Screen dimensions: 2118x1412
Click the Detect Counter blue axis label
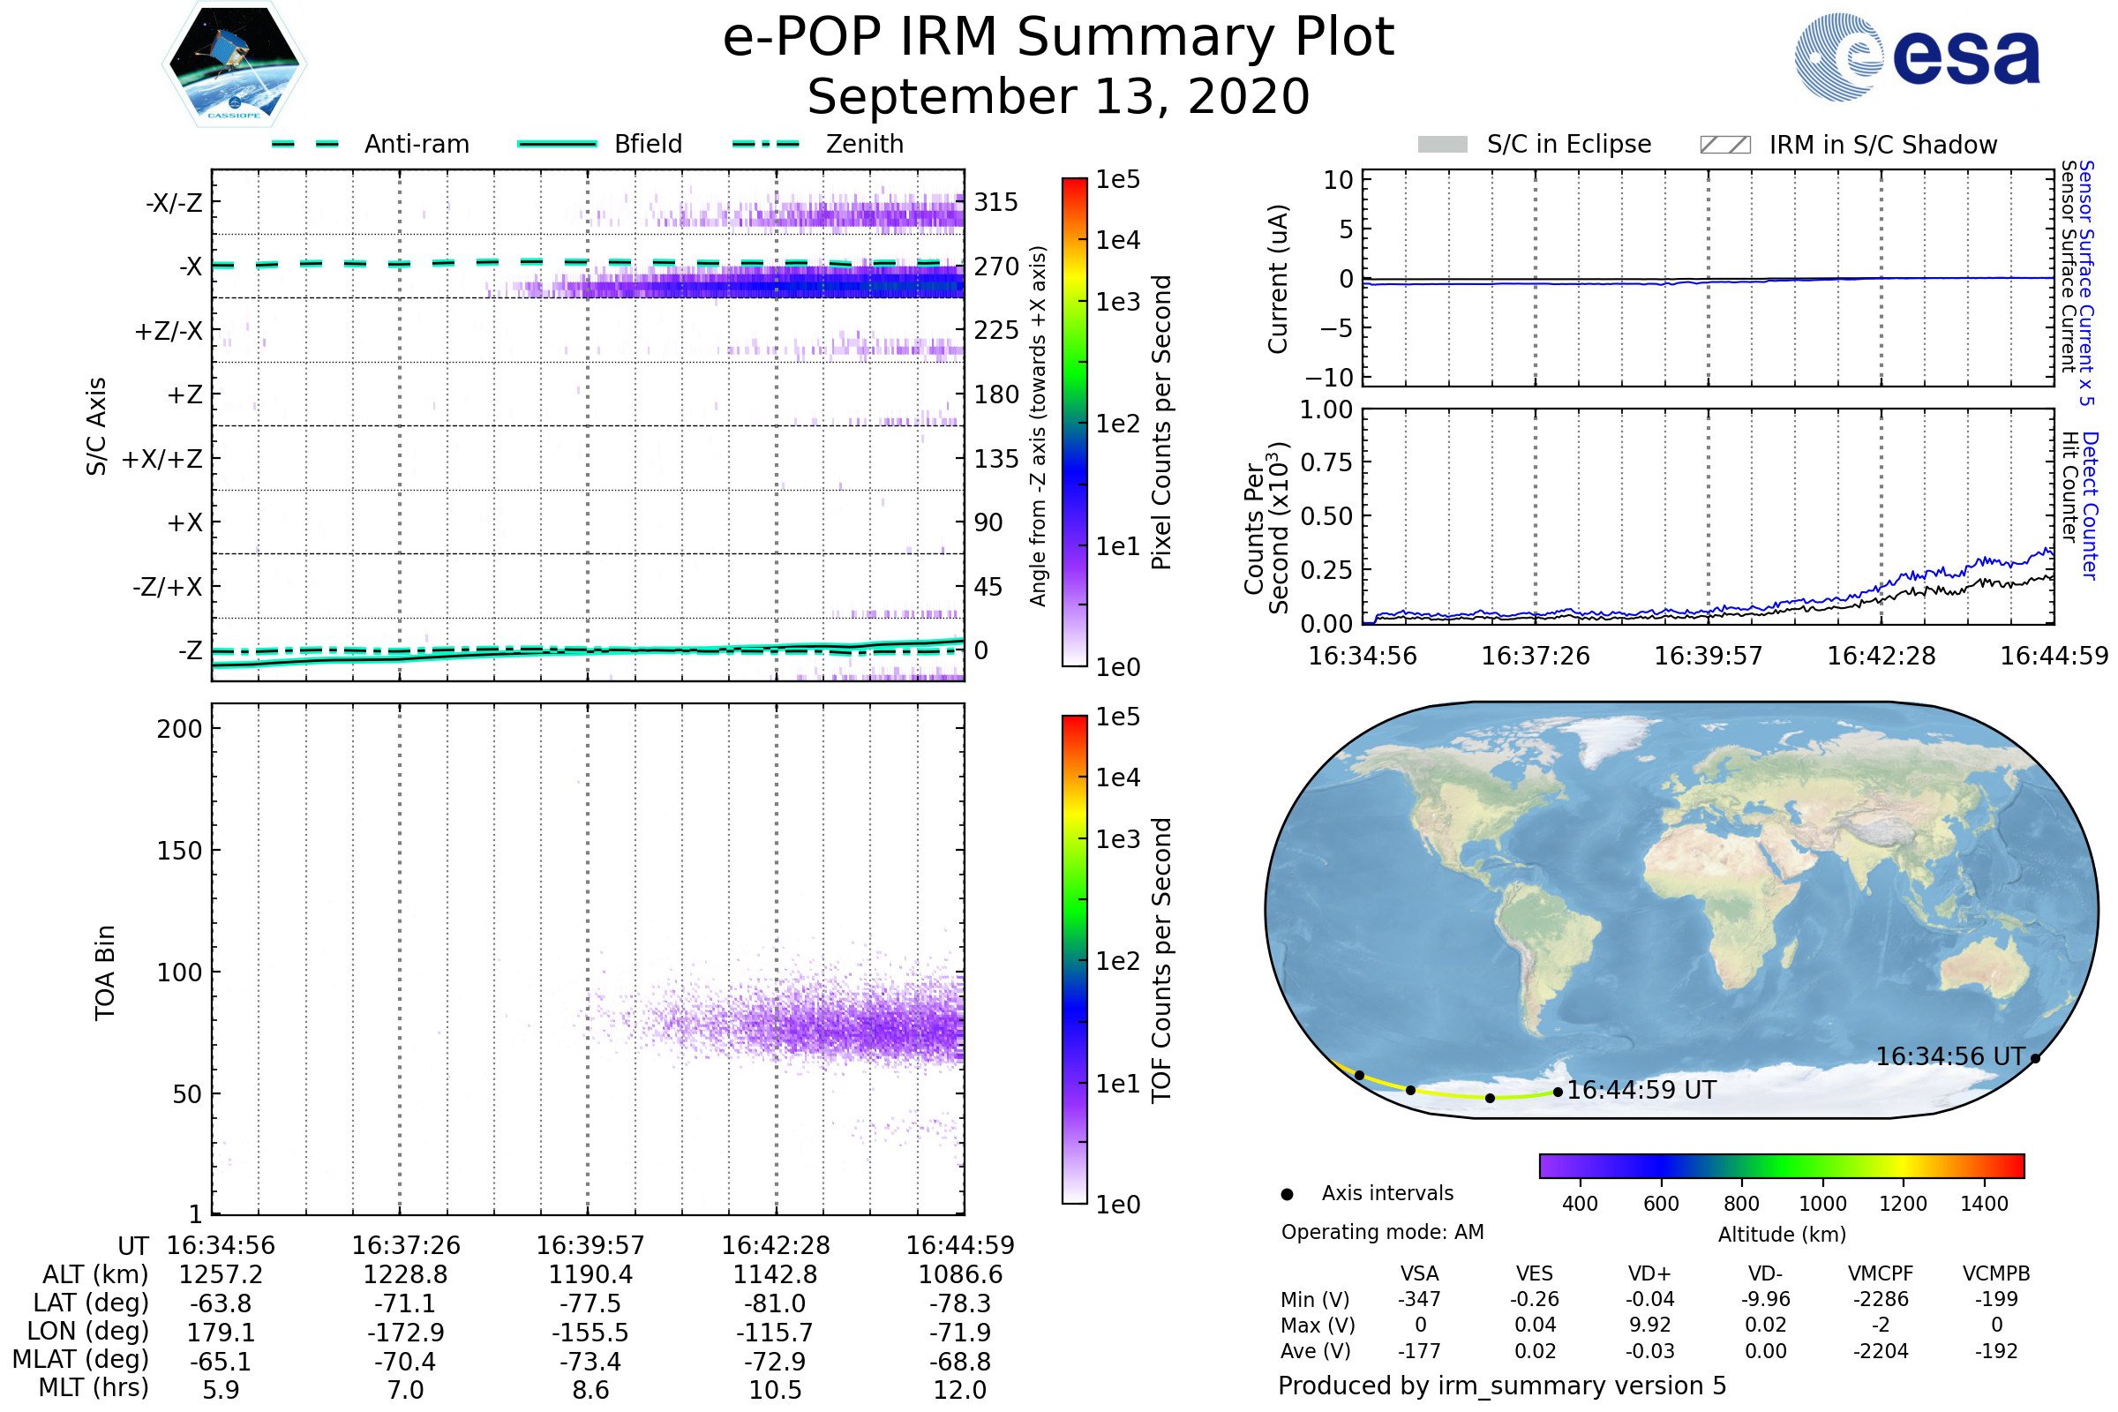coord(2091,506)
